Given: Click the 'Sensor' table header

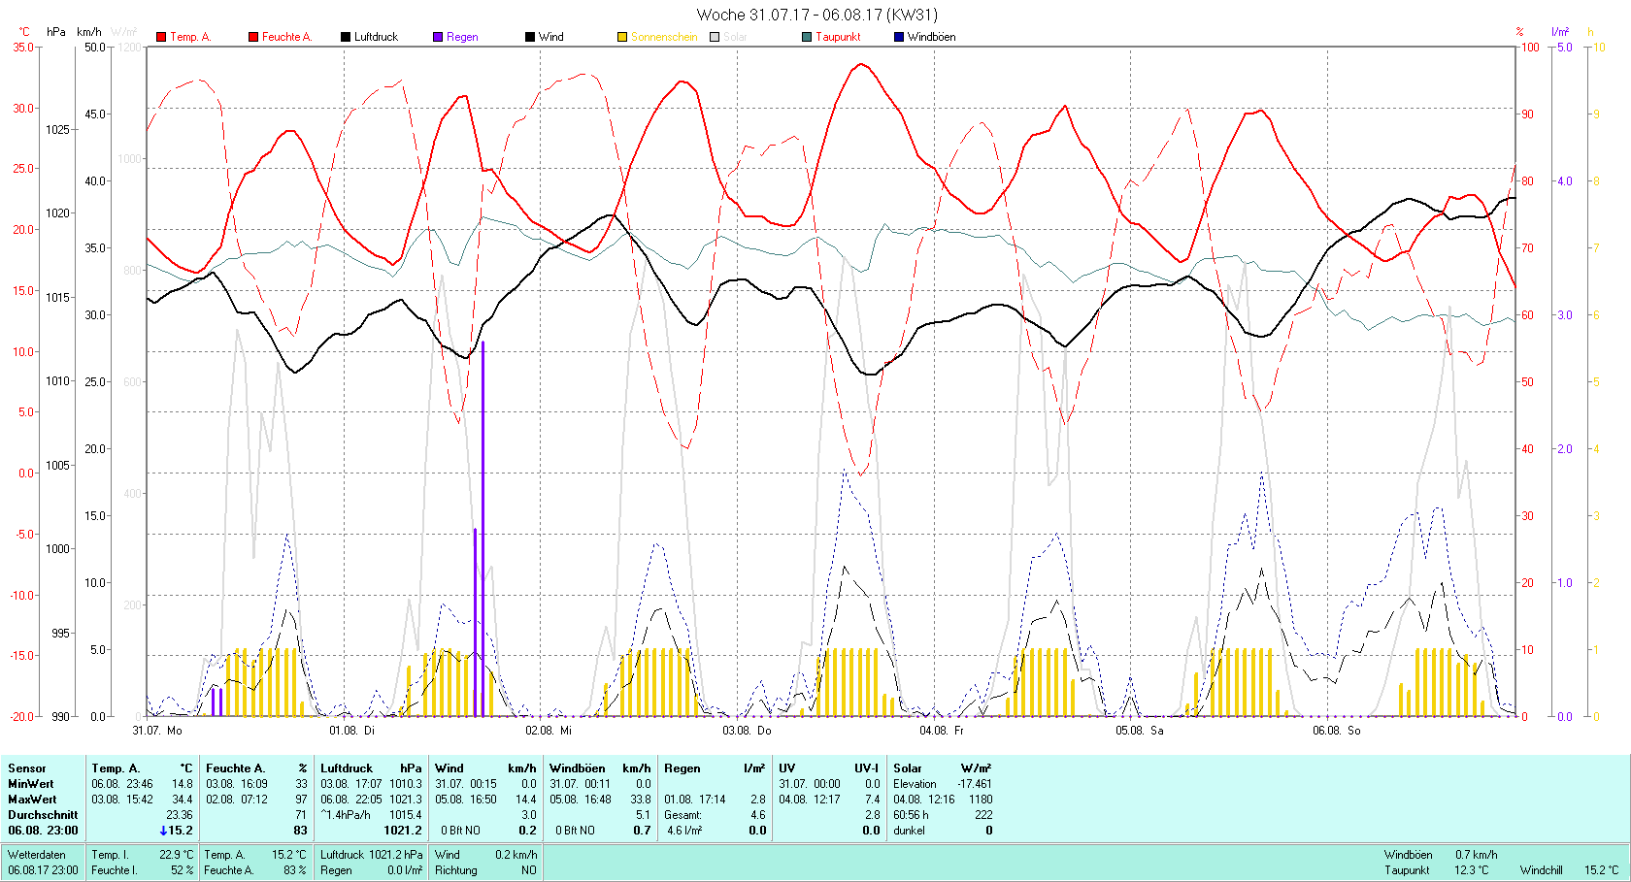Looking at the screenshot, I should pos(27,768).
